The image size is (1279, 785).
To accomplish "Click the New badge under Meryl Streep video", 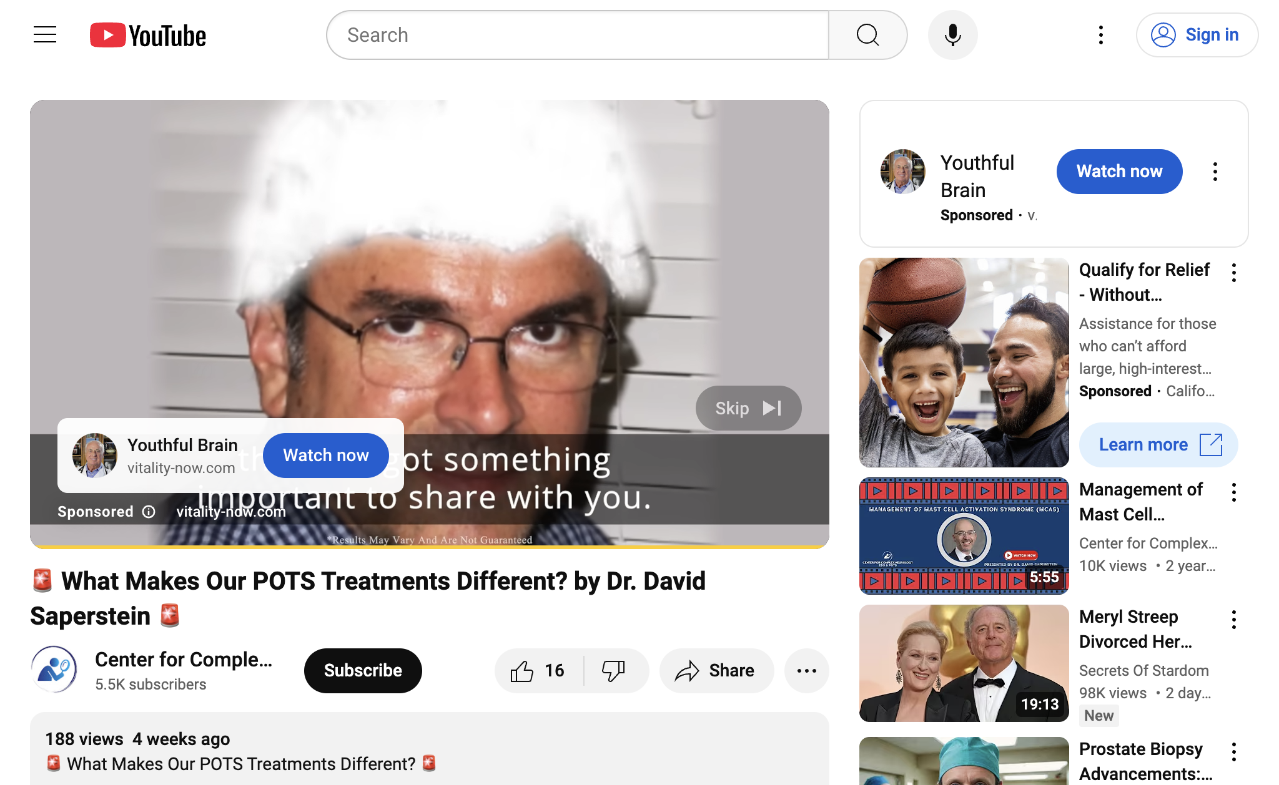I will coord(1099,716).
